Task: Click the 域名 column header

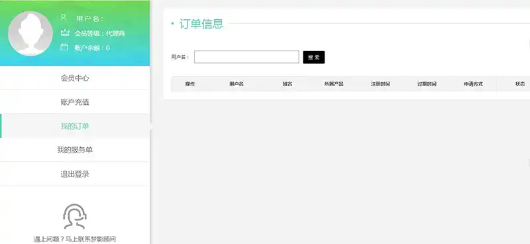Action: point(288,84)
